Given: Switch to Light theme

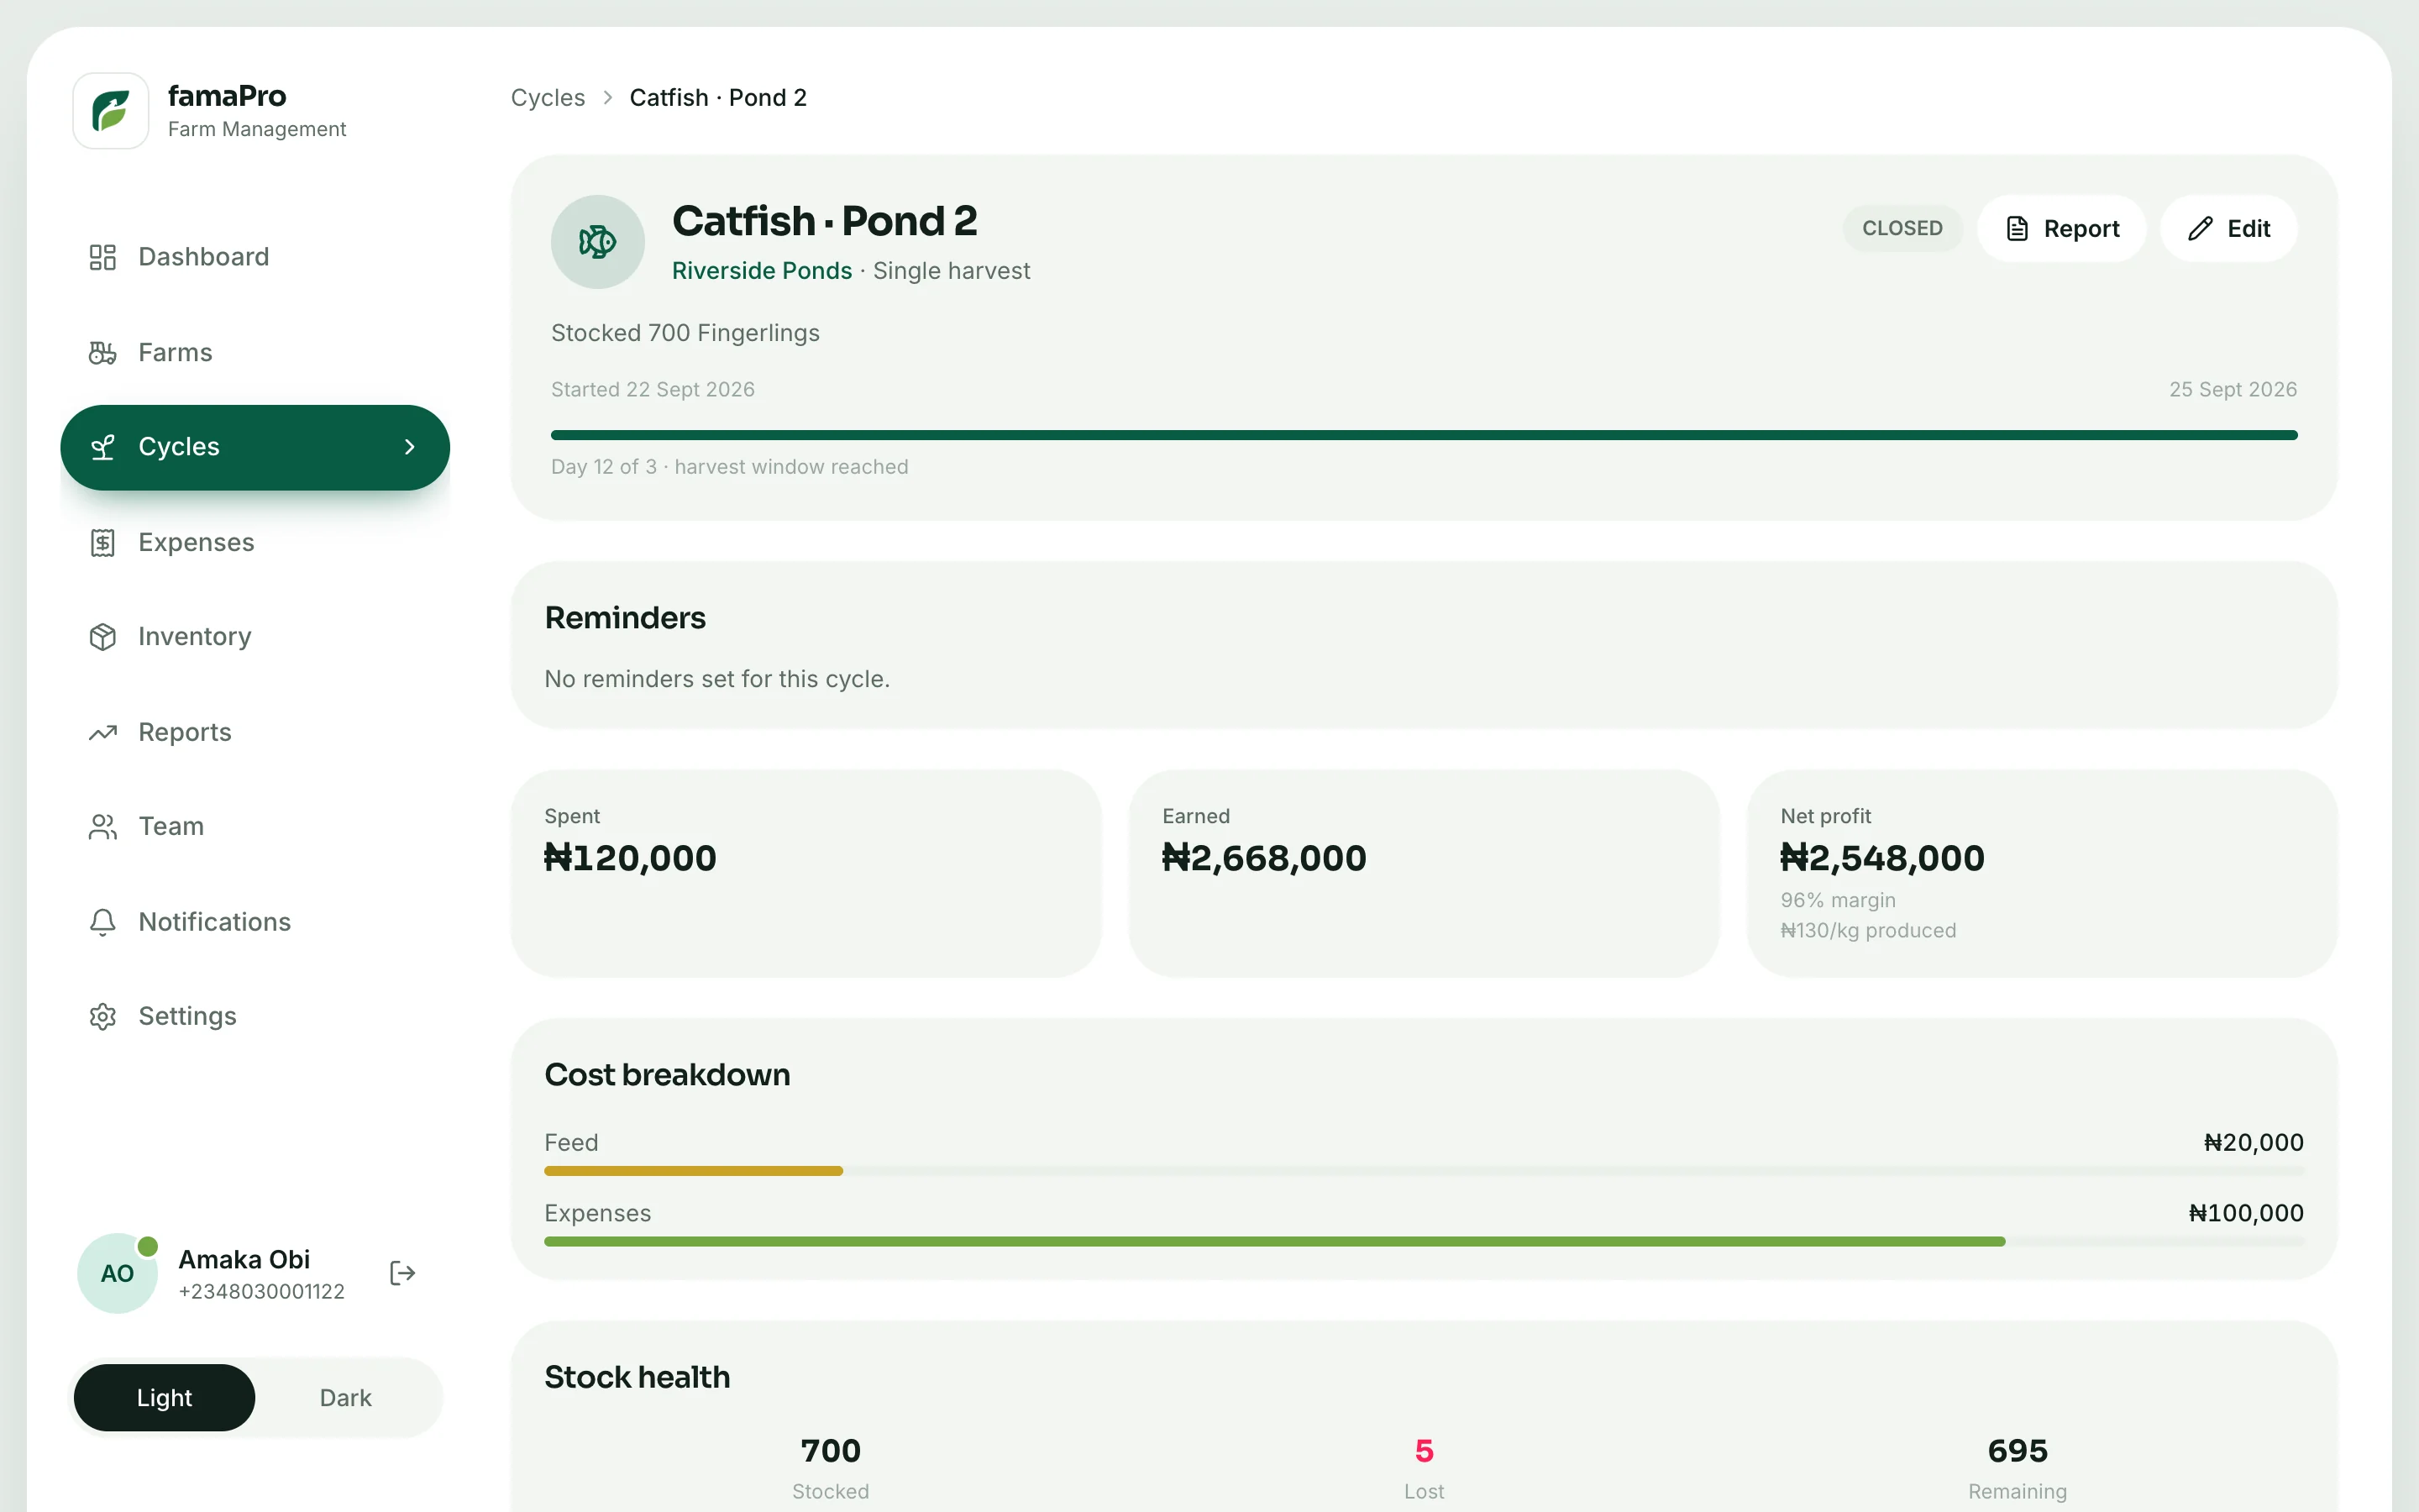Looking at the screenshot, I should (x=165, y=1397).
